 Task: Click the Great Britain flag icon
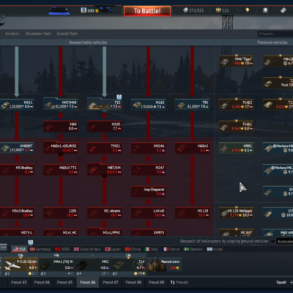click(76, 249)
